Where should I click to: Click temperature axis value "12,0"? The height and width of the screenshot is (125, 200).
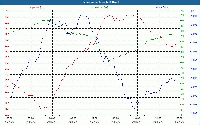point(7,97)
